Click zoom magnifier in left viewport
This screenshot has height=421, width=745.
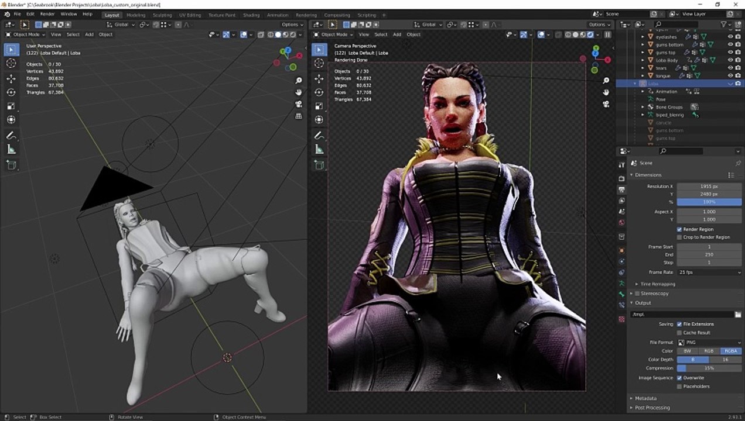pos(299,81)
